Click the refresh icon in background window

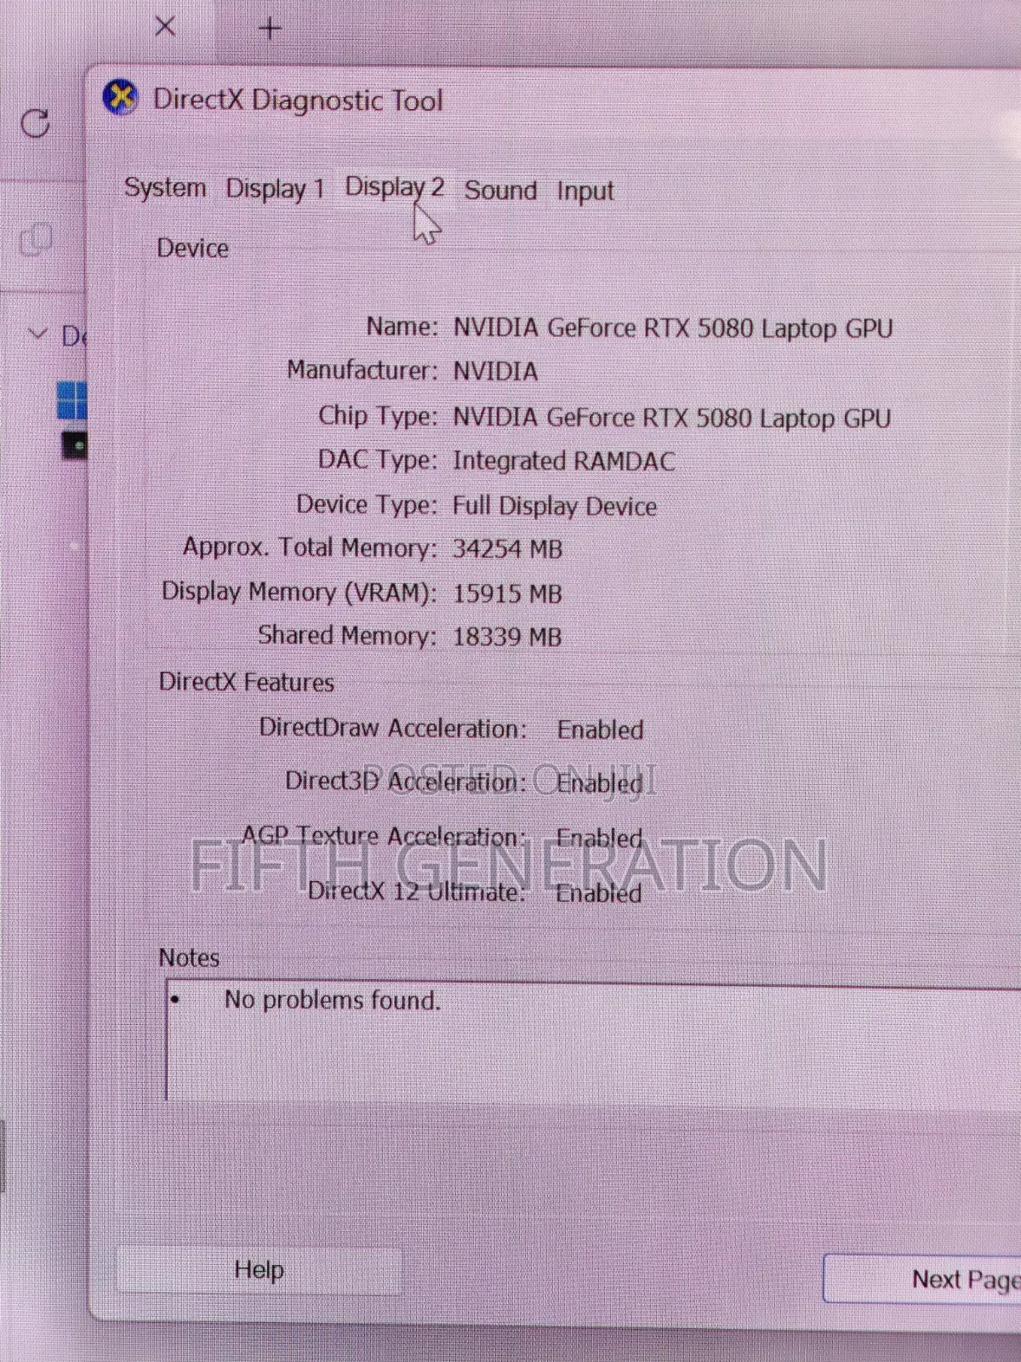(x=35, y=123)
